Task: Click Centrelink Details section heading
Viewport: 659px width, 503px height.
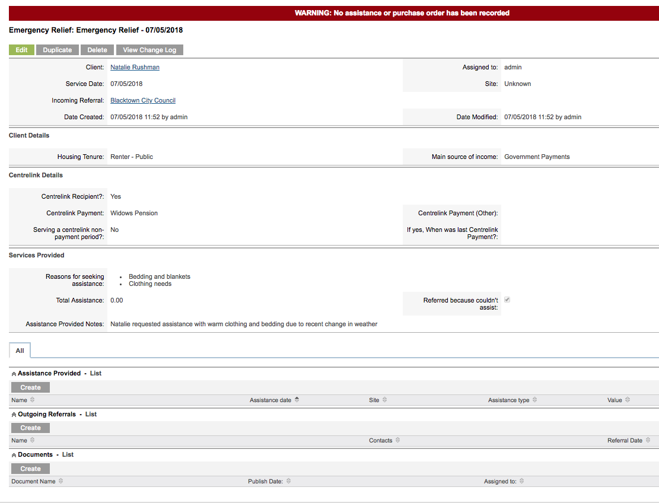Action: (x=36, y=175)
